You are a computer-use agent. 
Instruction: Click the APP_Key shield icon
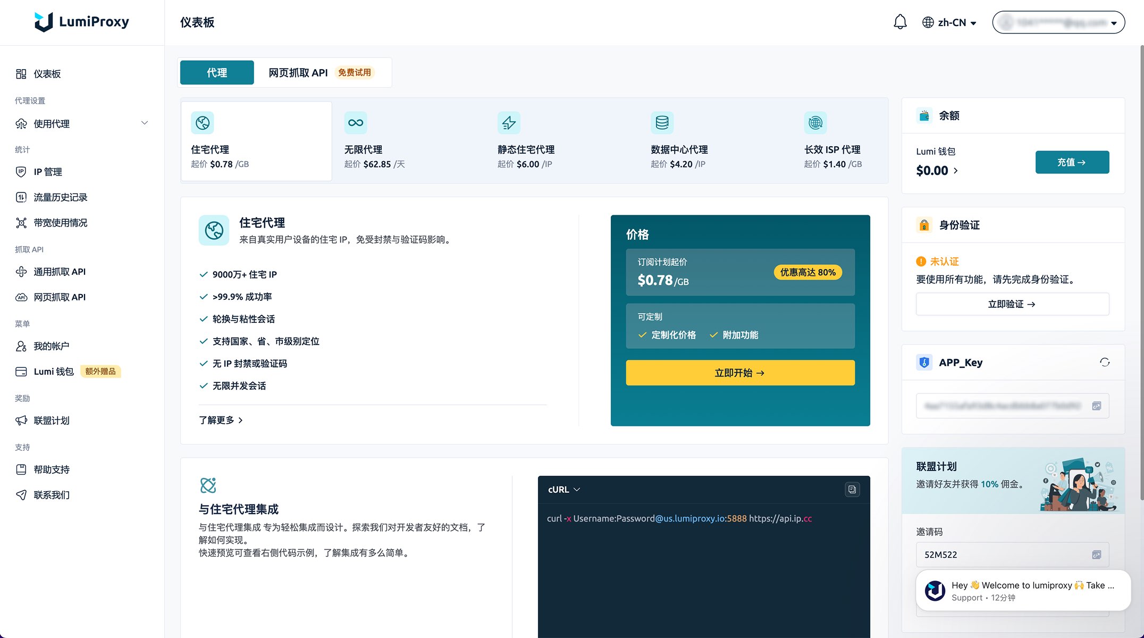(924, 363)
